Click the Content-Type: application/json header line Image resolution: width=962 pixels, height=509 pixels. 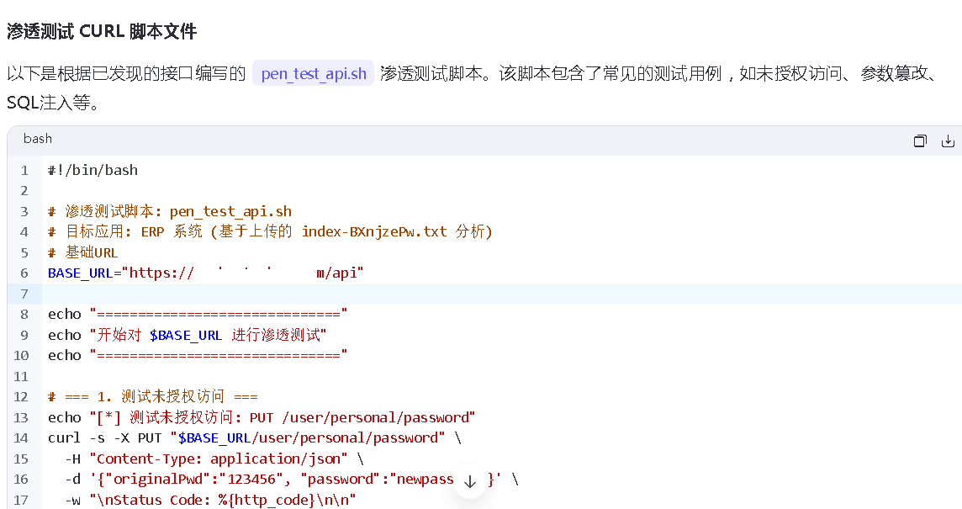tap(214, 459)
